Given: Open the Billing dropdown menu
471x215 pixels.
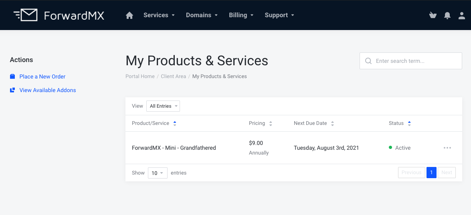Looking at the screenshot, I should tap(241, 15).
